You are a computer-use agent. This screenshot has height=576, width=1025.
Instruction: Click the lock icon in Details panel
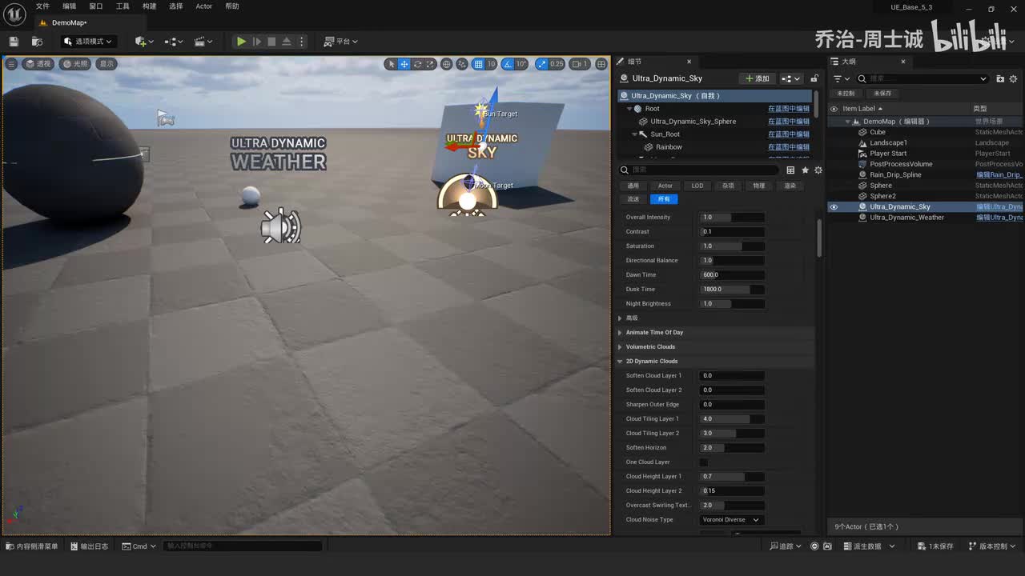click(814, 78)
